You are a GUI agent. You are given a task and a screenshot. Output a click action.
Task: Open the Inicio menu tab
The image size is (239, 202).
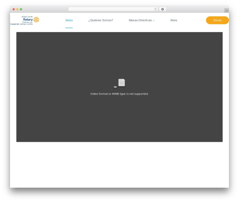point(69,20)
